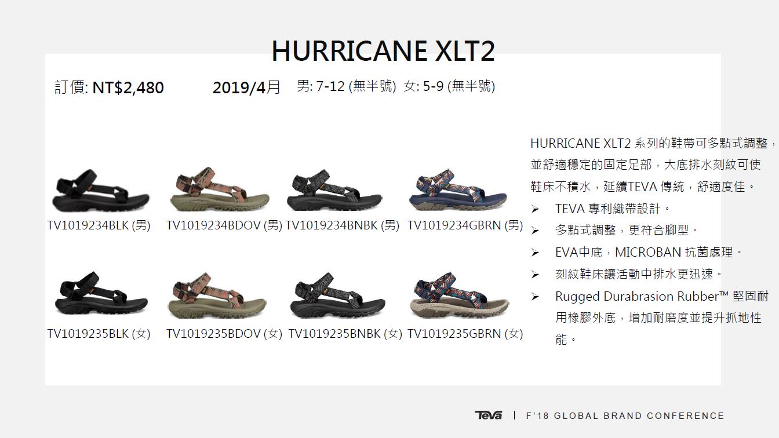Click the black TV1019234BLK men's sandal image

tap(100, 192)
